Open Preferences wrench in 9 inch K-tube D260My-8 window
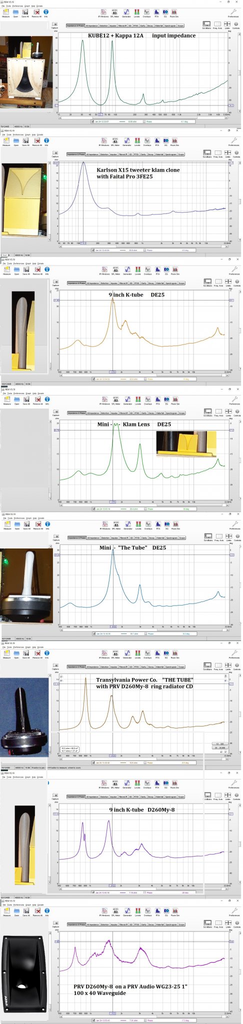 pos(233,782)
